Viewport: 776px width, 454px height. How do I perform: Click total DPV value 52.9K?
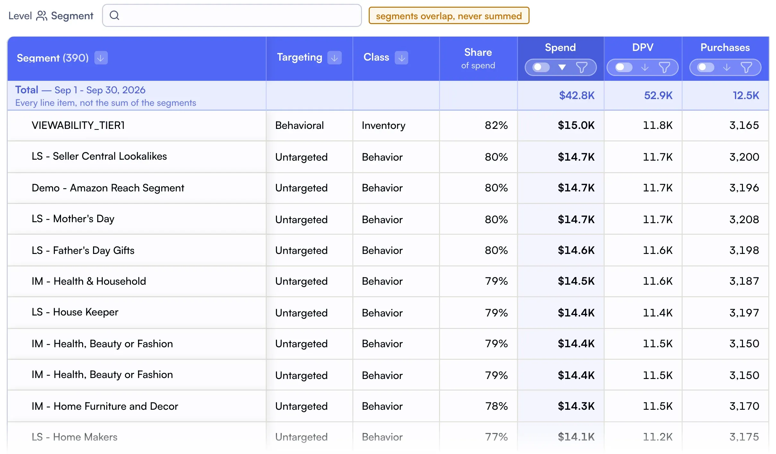coord(658,96)
